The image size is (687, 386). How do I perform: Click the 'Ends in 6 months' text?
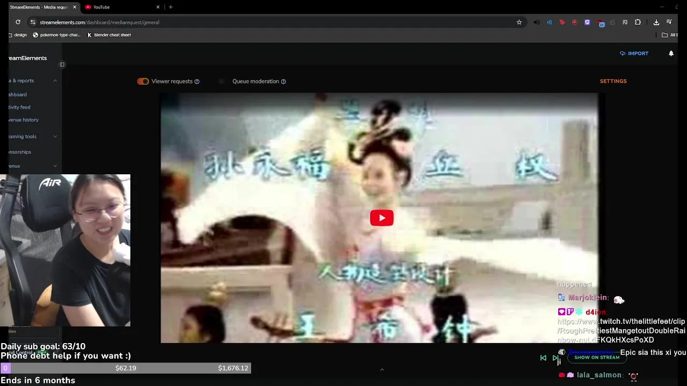tap(38, 381)
